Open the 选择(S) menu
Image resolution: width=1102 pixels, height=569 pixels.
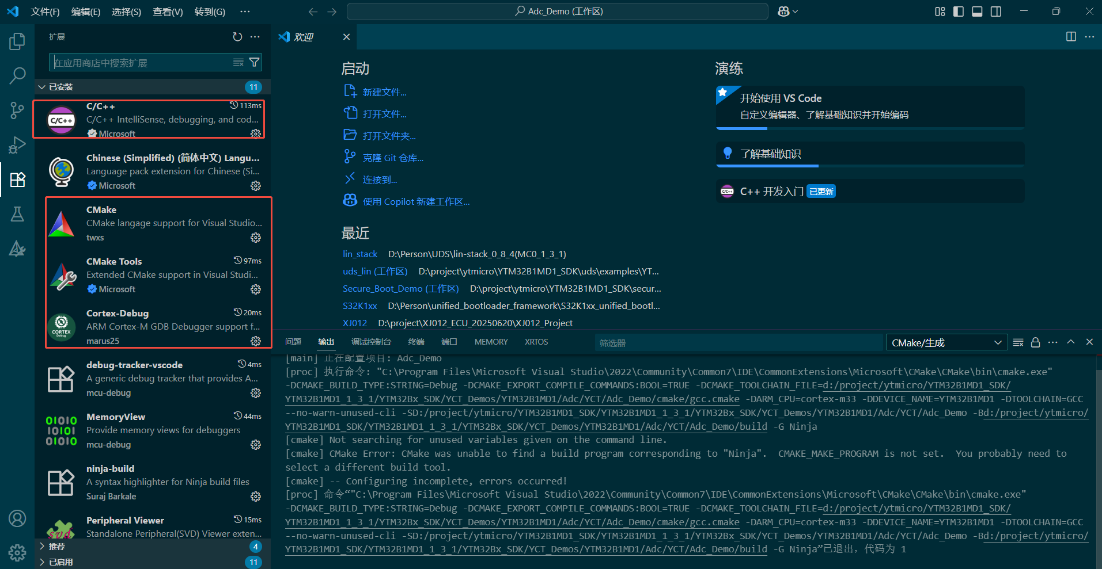pyautogui.click(x=126, y=12)
